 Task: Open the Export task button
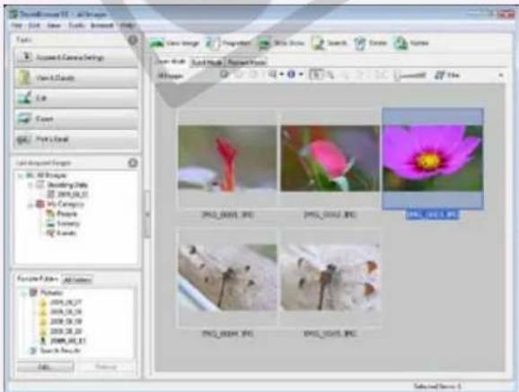[76, 118]
